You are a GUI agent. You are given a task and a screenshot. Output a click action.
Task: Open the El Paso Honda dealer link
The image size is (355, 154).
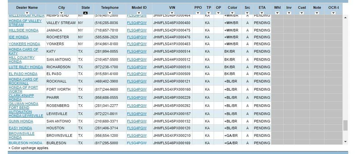(23, 74)
